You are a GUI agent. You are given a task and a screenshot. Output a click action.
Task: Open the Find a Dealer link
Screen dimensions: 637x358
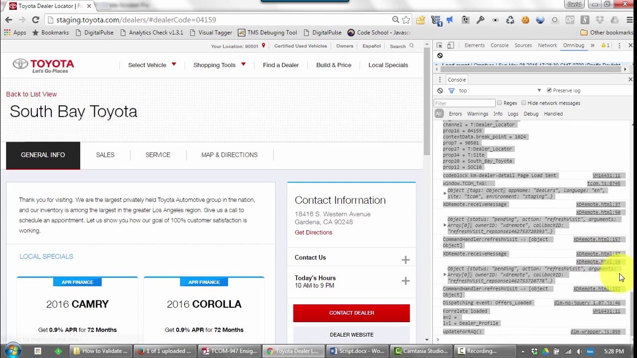pos(281,65)
